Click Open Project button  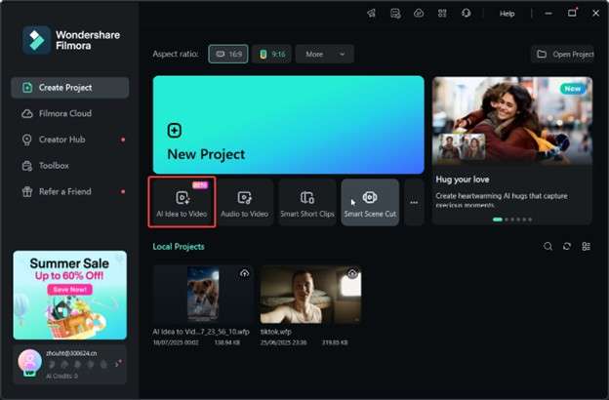coord(563,54)
